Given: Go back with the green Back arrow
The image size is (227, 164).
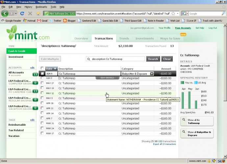Looking at the screenshot, I should [x=5, y=13].
